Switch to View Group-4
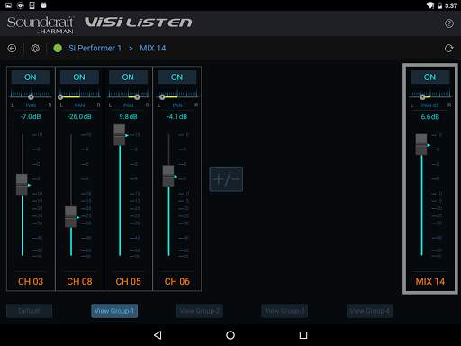The width and height of the screenshot is (461, 346). tap(370, 311)
